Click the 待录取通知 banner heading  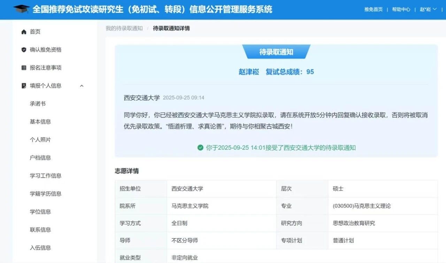click(x=276, y=52)
